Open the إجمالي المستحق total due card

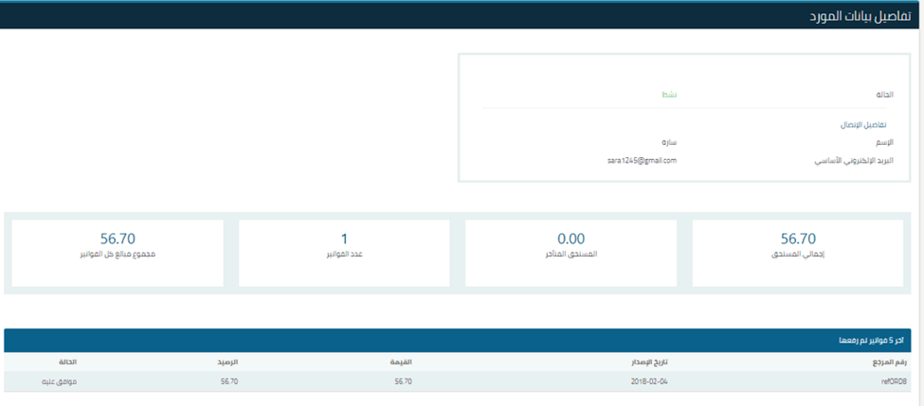pyautogui.click(x=798, y=253)
